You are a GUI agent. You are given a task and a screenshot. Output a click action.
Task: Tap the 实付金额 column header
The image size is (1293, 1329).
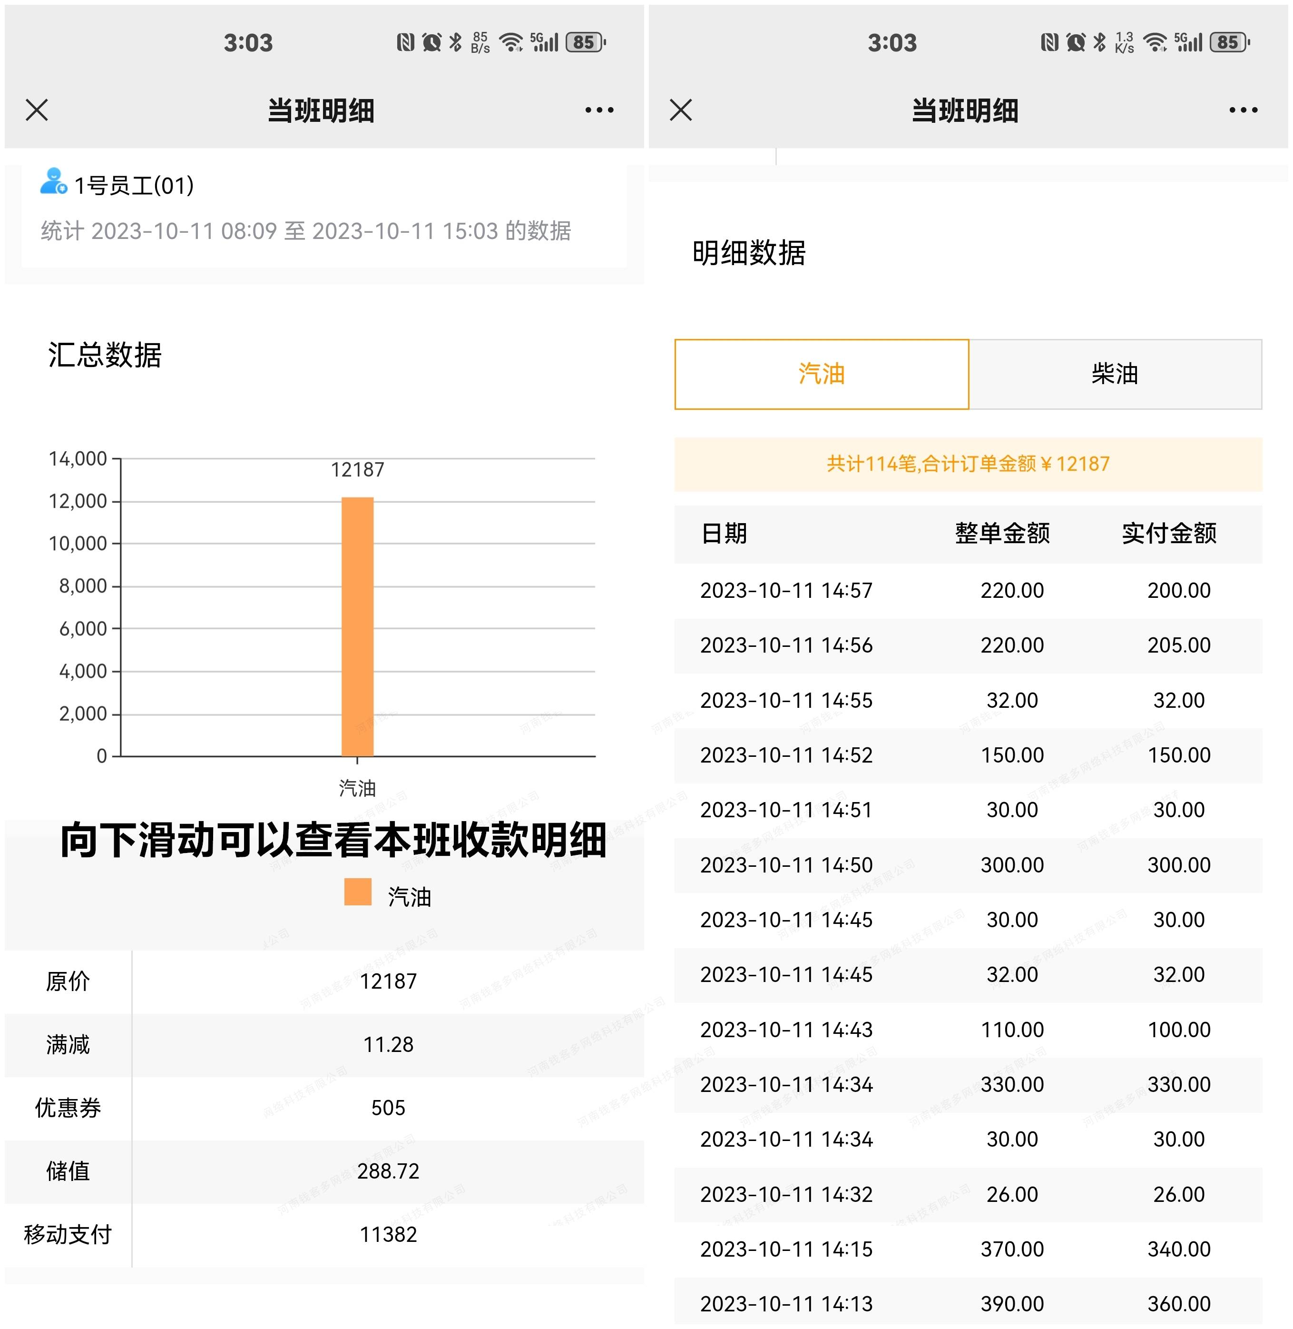coord(1169,534)
